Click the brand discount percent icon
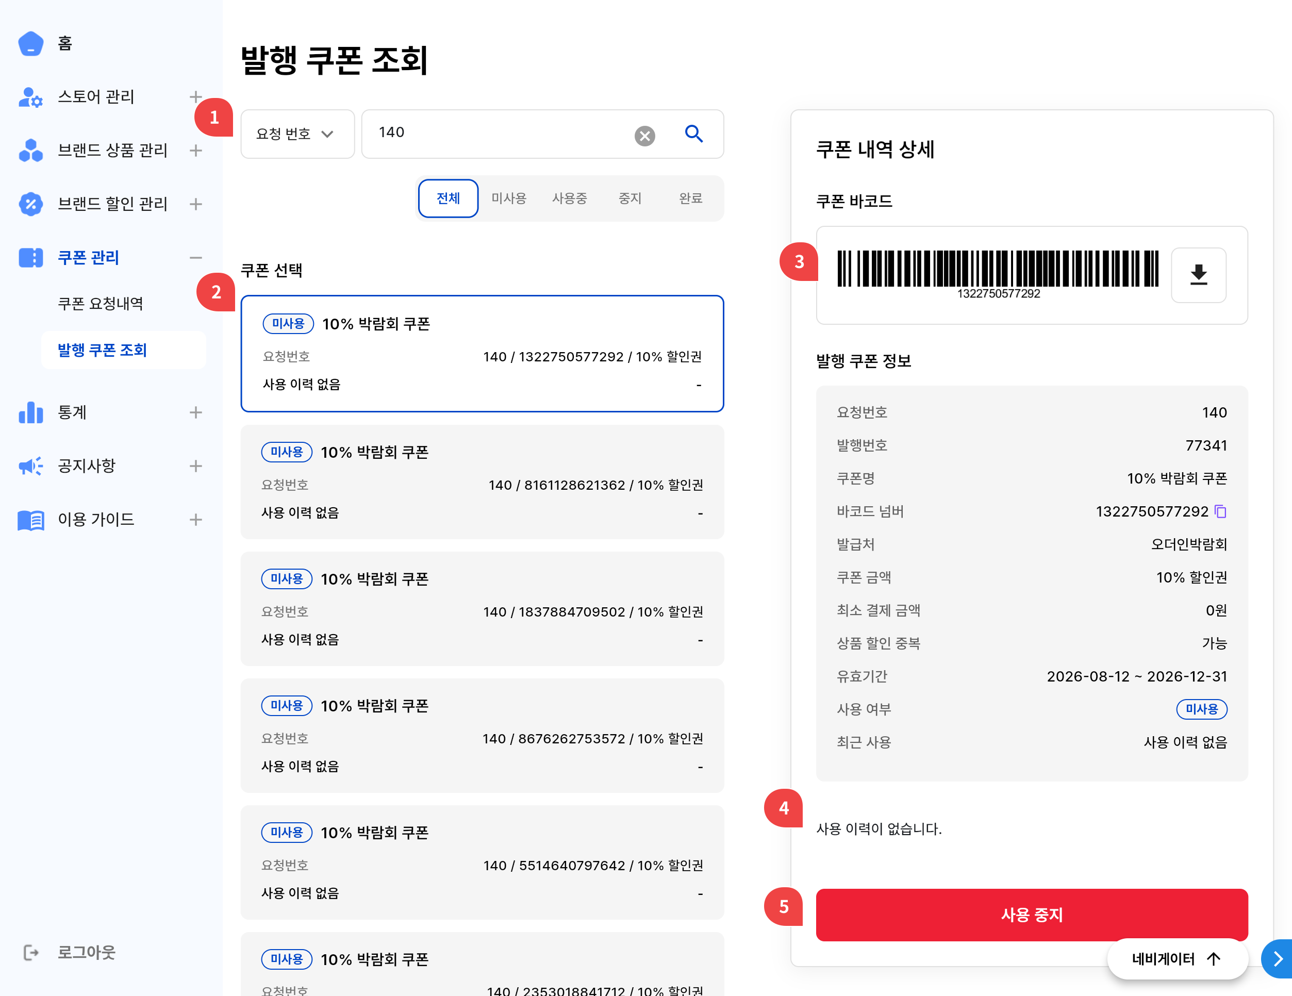 pyautogui.click(x=31, y=204)
